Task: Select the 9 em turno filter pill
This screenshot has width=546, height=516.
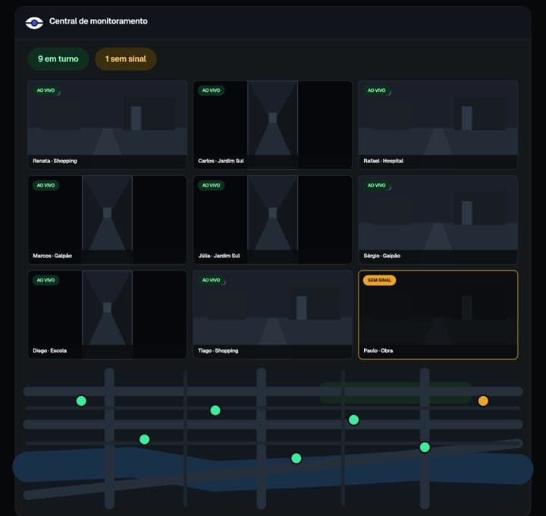Action: (58, 59)
